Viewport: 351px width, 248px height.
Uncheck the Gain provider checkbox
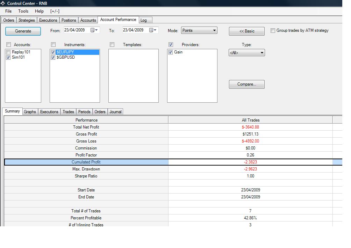pyautogui.click(x=170, y=52)
